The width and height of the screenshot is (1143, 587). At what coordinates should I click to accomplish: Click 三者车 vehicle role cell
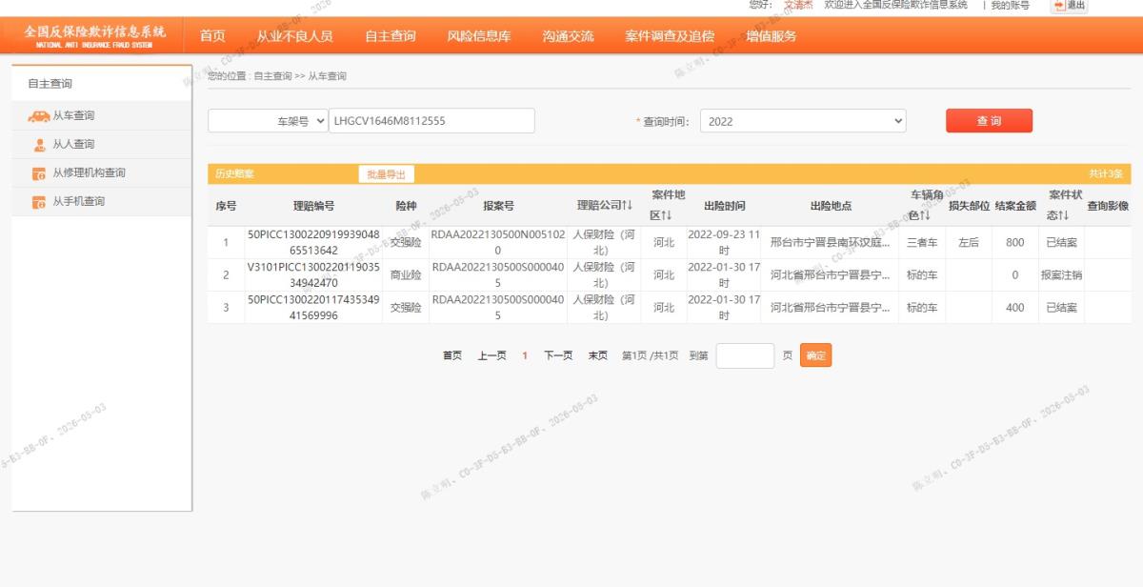pyautogui.click(x=922, y=243)
